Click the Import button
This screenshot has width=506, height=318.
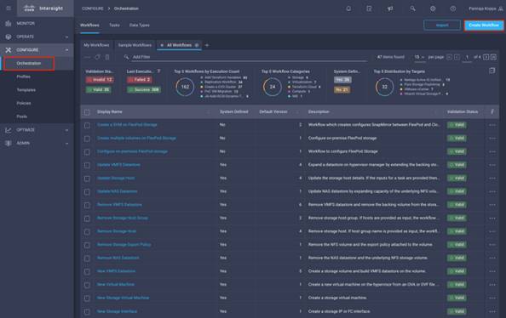pyautogui.click(x=442, y=26)
